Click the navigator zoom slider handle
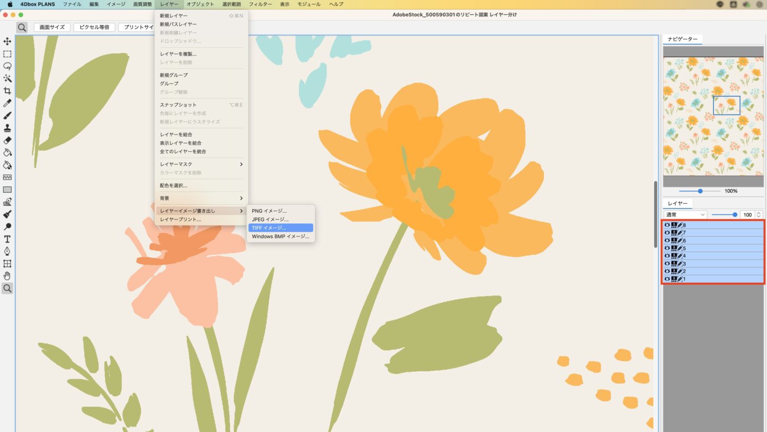This screenshot has height=432, width=767. [x=700, y=191]
